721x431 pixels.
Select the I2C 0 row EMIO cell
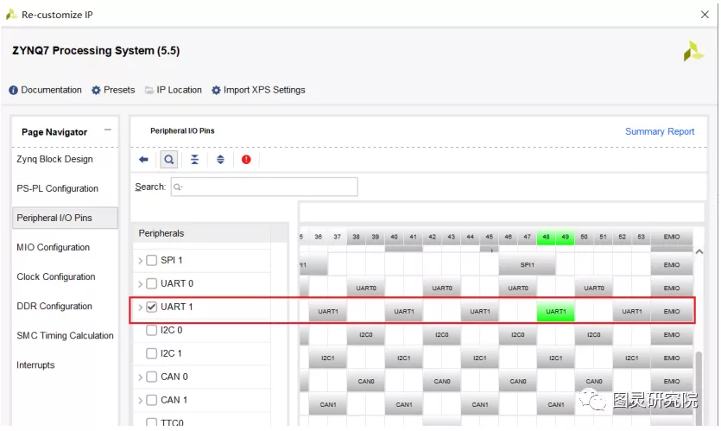tap(672, 335)
